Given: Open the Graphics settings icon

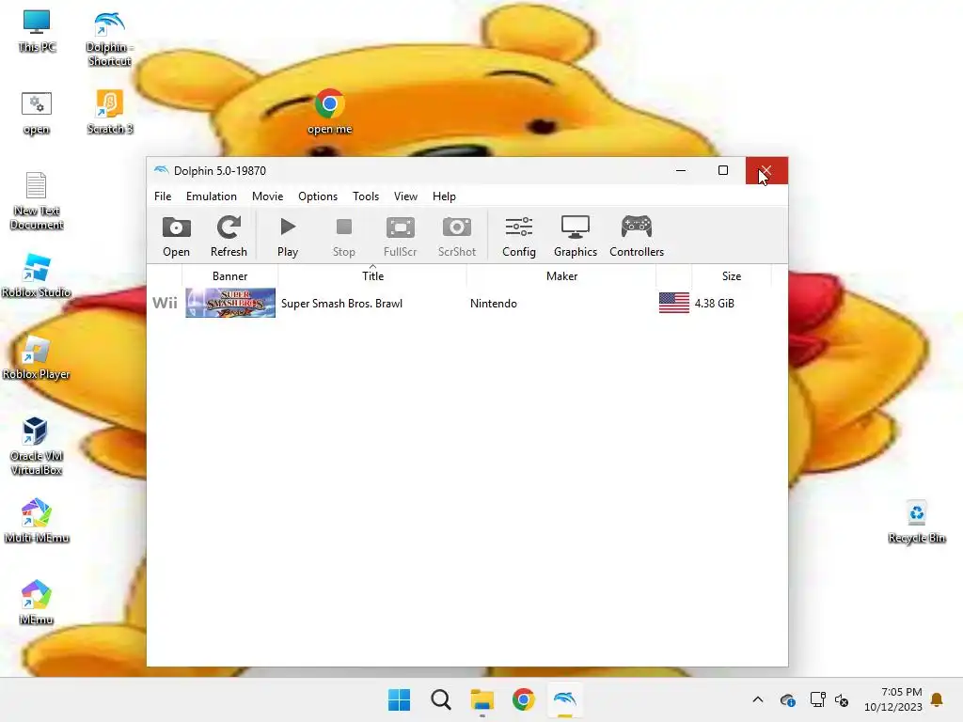Looking at the screenshot, I should pyautogui.click(x=576, y=236).
